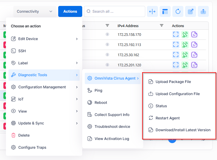Click the export arrow icon in toolbar
Viewport: 217px width, 160px height.
(190, 12)
